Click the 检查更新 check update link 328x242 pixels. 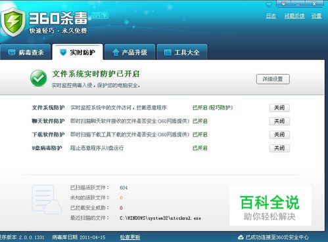(x=130, y=237)
